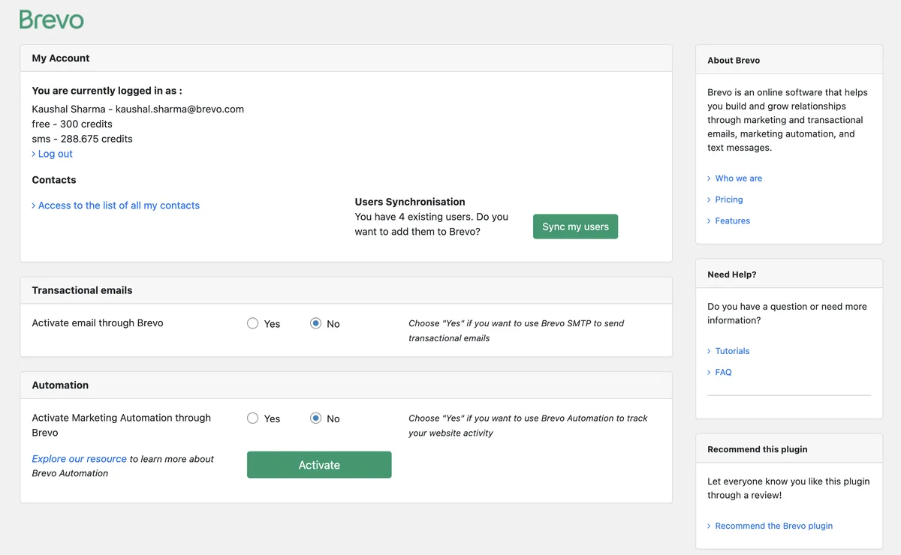The height and width of the screenshot is (555, 901).
Task: Click the Brevo logo
Action: pyautogui.click(x=51, y=19)
